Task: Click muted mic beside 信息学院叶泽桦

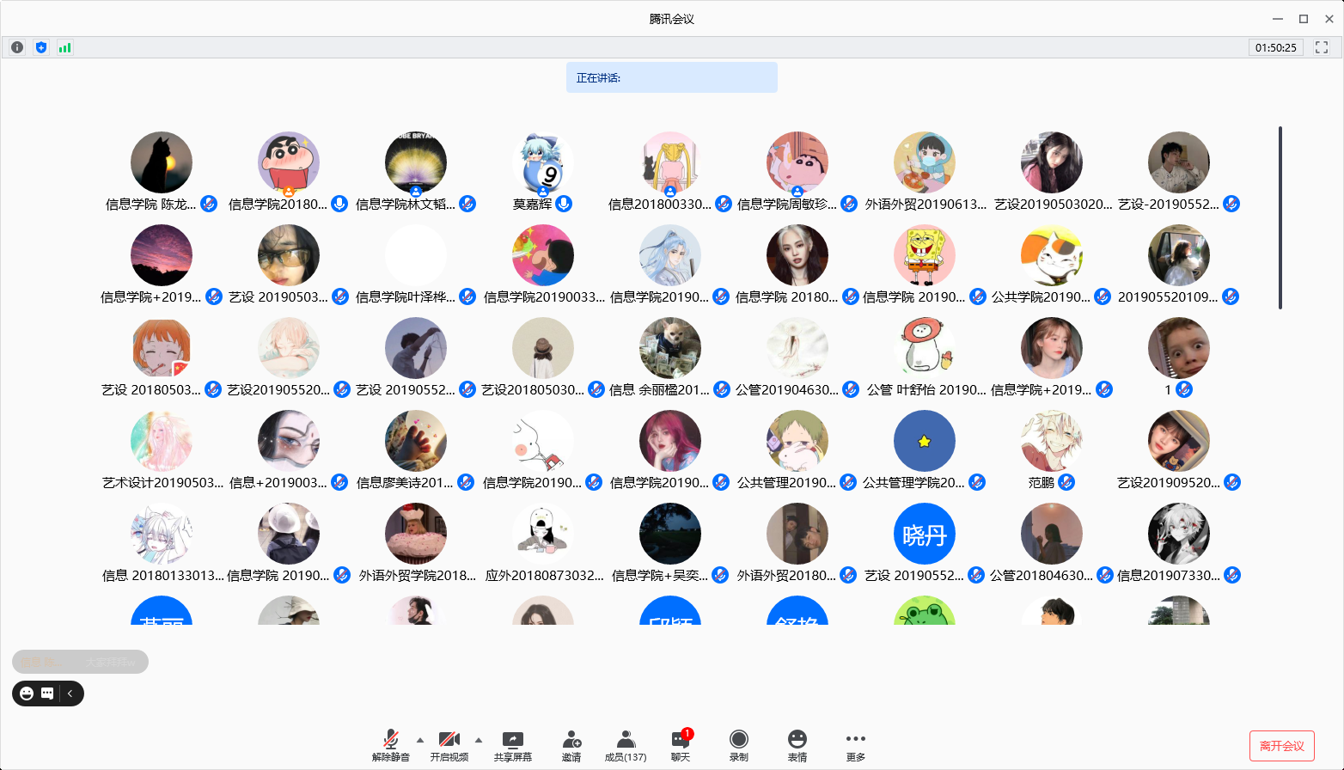Action: coord(467,296)
